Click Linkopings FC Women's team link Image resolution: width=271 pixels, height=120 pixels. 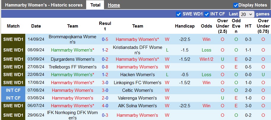point(138,83)
